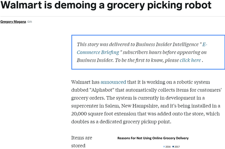The image size is (225, 149).
Task: Click the 4m timestamp beside the author
Action: coord(29,22)
